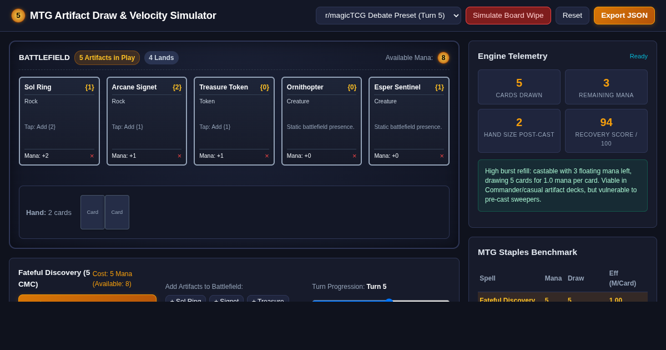
Task: Click the Recovery Score tile
Action: pyautogui.click(x=606, y=131)
